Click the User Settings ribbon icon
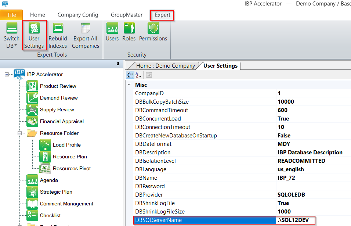The image size is (351, 226). click(34, 28)
